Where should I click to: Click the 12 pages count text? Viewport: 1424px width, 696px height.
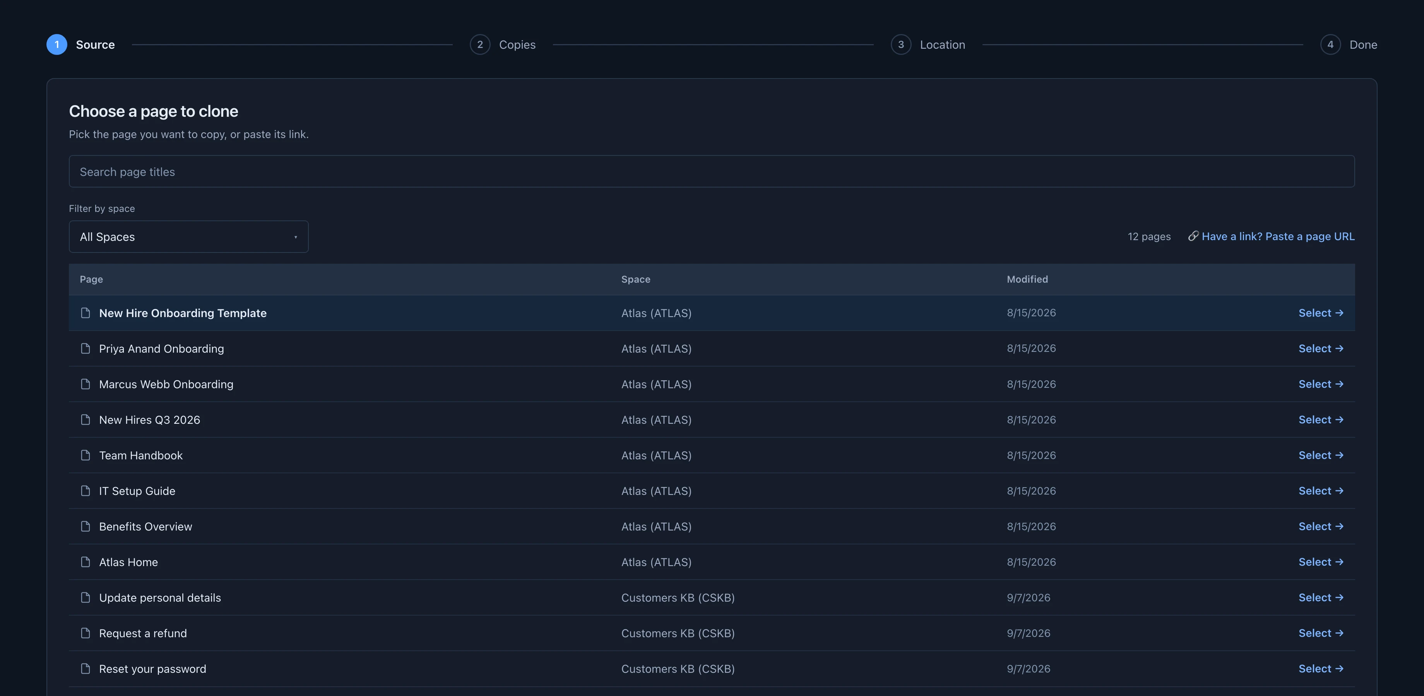tap(1149, 236)
